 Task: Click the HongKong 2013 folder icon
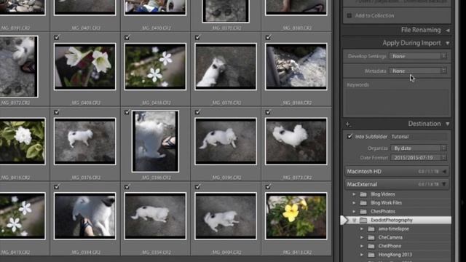pyautogui.click(x=371, y=255)
